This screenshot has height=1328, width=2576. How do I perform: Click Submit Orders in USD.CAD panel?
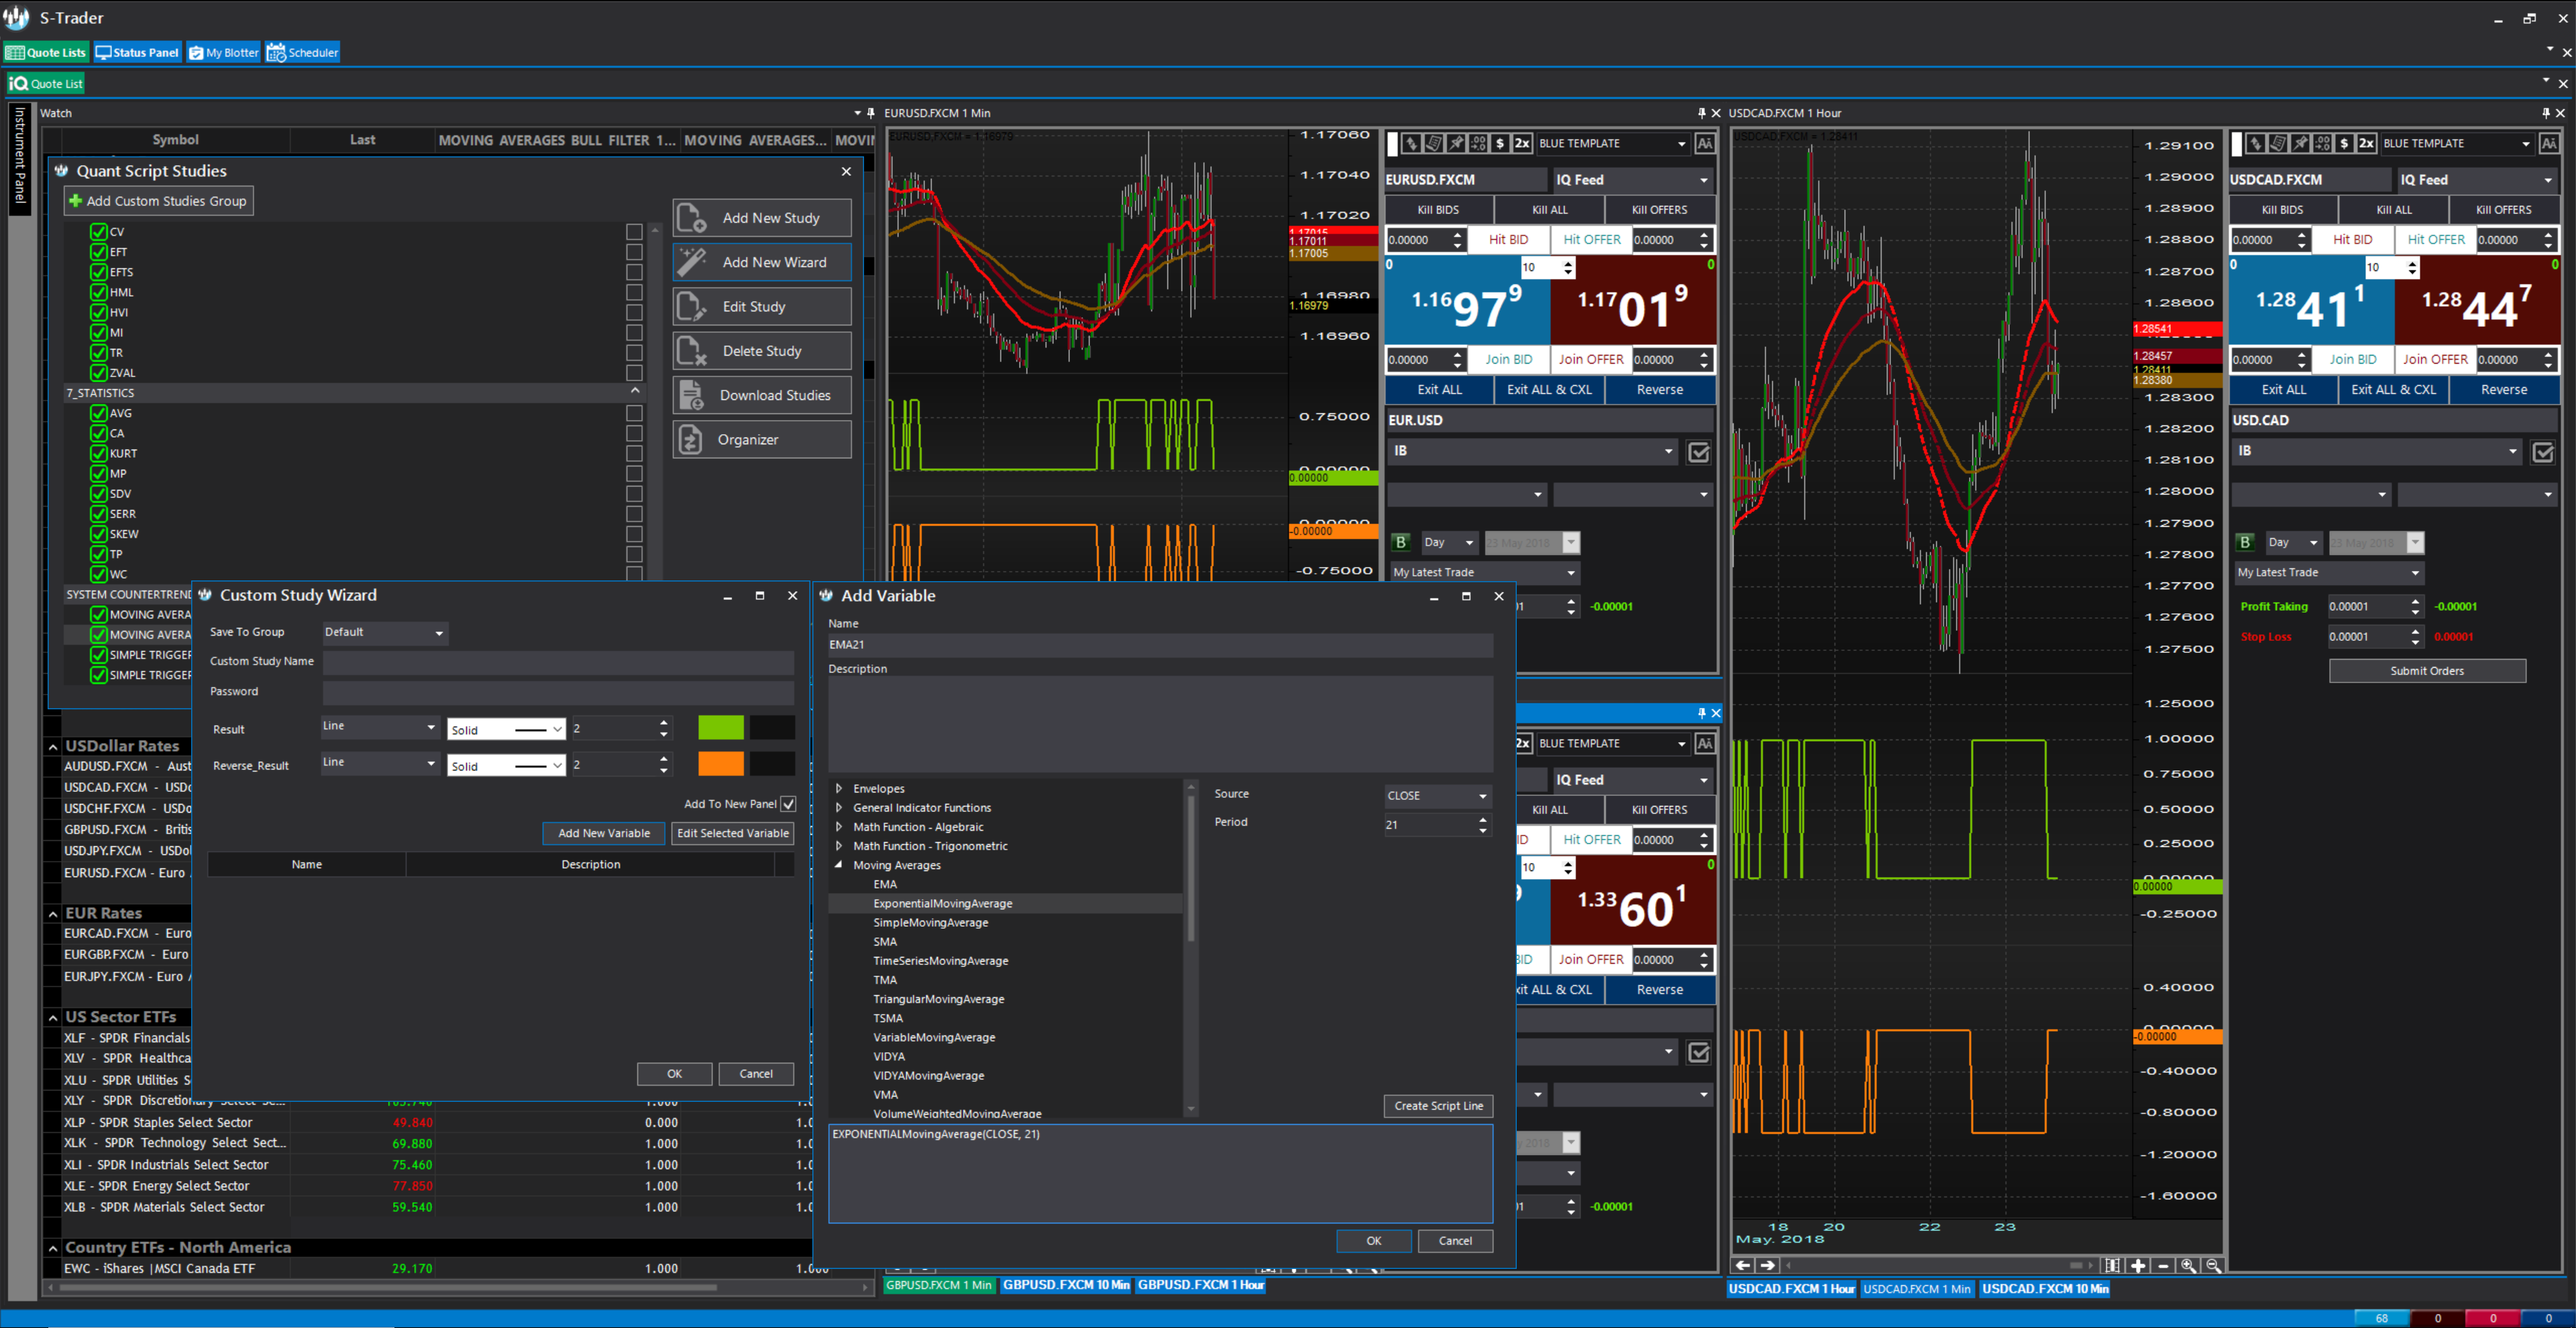[x=2427, y=671]
